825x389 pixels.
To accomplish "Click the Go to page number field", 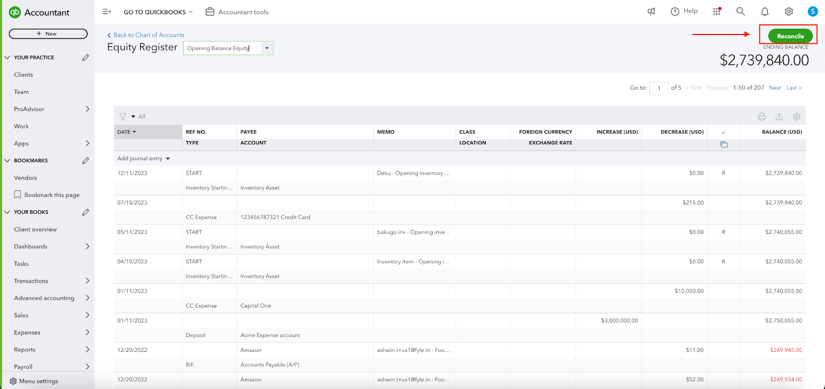I will 659,88.
